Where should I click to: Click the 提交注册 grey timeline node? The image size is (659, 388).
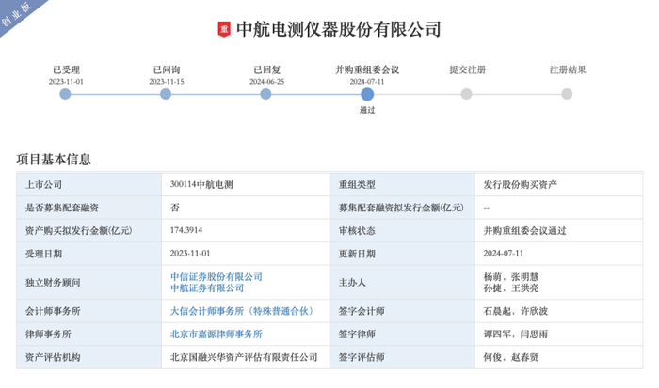(466, 94)
